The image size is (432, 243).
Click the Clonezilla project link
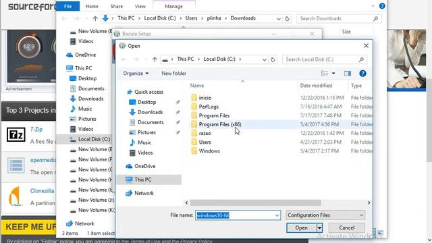(x=42, y=190)
